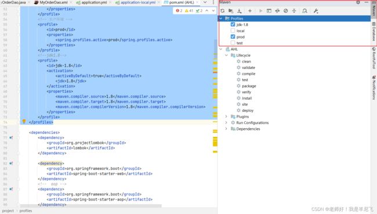
Task: Hide Maven tool window minimize icon
Action: pyautogui.click(x=367, y=2)
